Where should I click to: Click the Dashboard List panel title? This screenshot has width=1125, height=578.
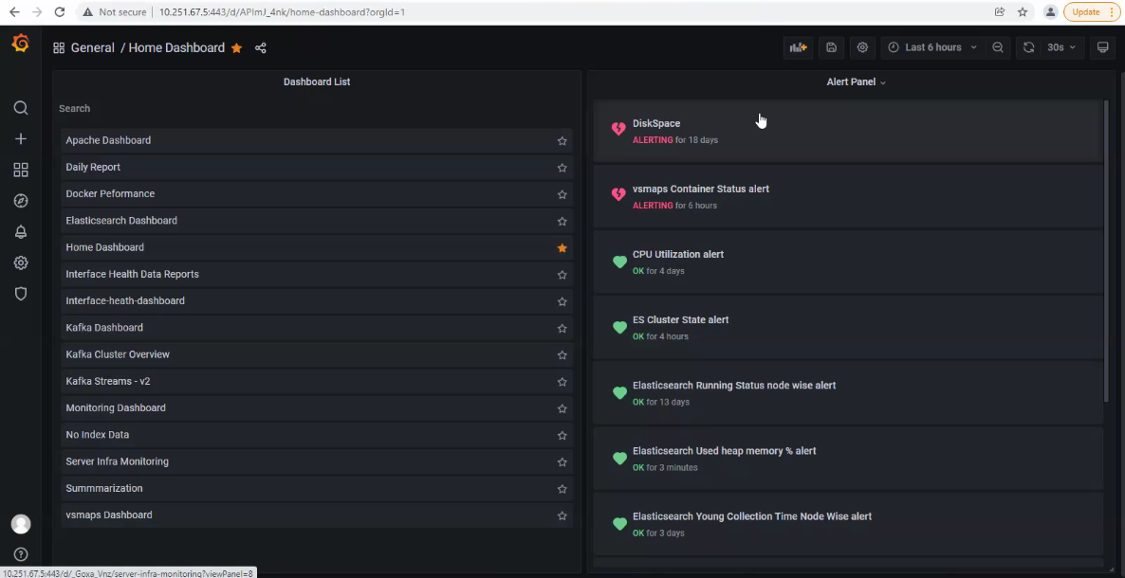pos(317,81)
